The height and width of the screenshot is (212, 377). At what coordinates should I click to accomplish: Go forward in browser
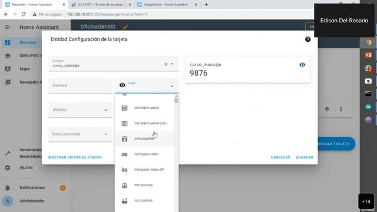15,14
